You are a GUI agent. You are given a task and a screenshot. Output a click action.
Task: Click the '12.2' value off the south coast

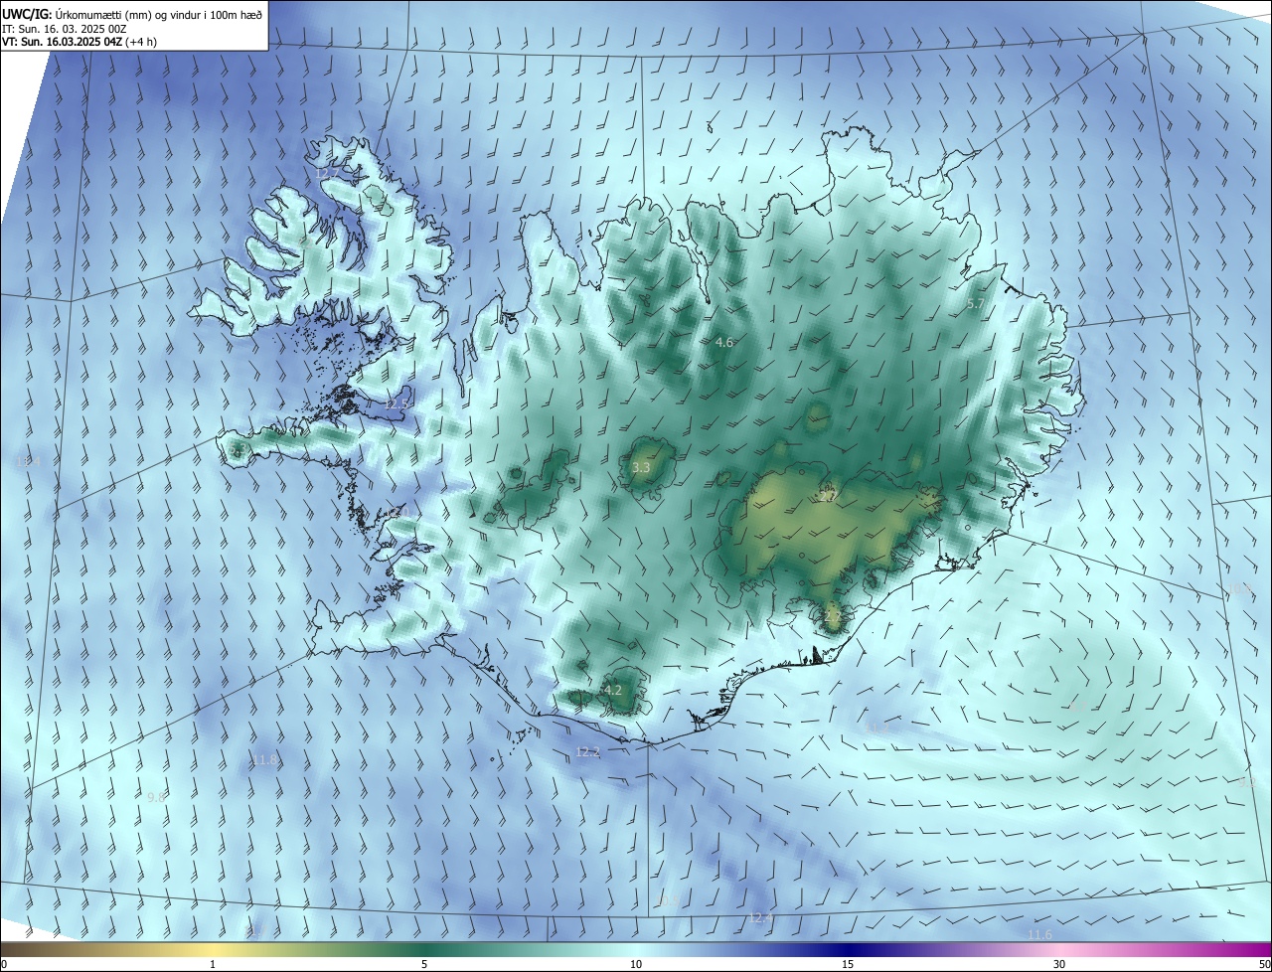587,752
